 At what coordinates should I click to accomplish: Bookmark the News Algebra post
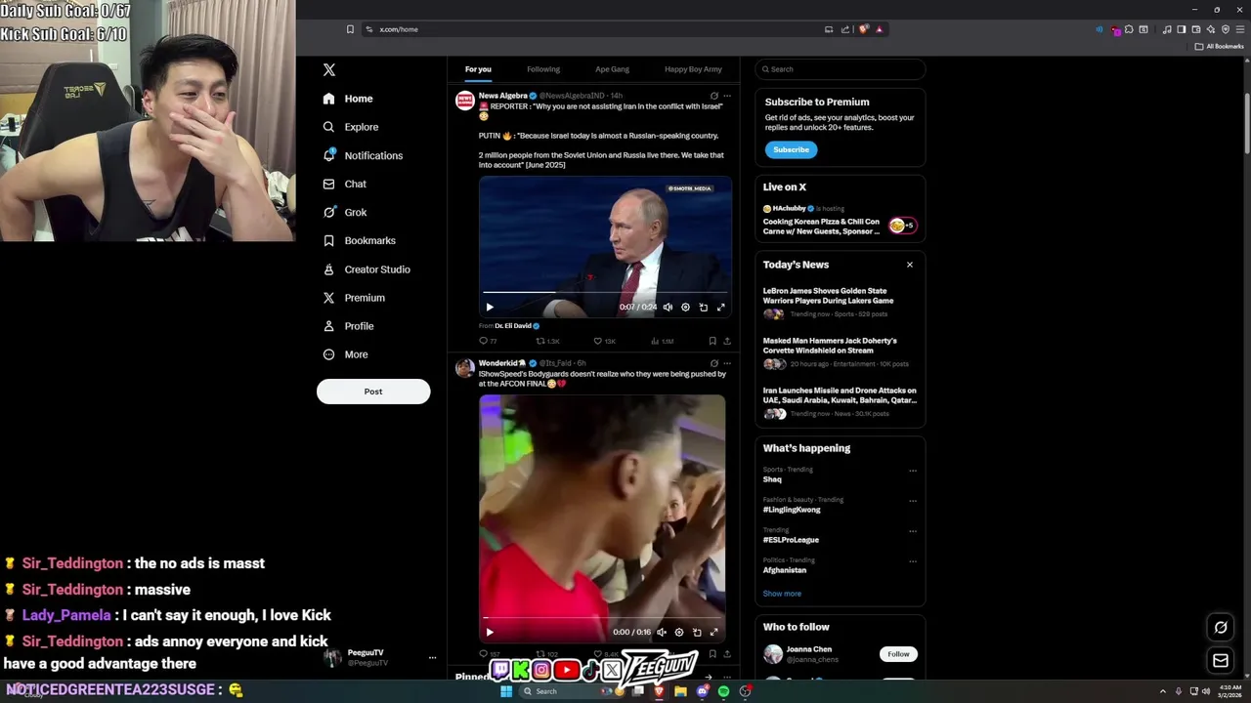point(712,341)
